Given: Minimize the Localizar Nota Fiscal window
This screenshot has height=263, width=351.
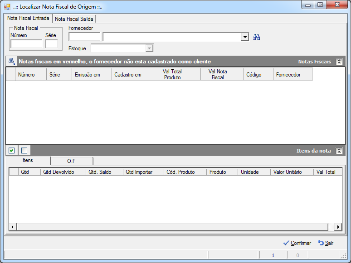Looking at the screenshot, I should point(308,5).
